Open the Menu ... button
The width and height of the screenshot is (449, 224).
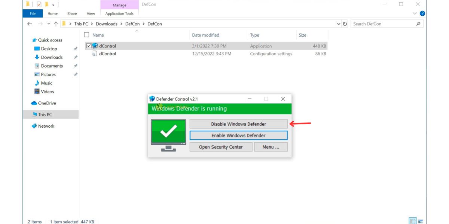(271, 147)
